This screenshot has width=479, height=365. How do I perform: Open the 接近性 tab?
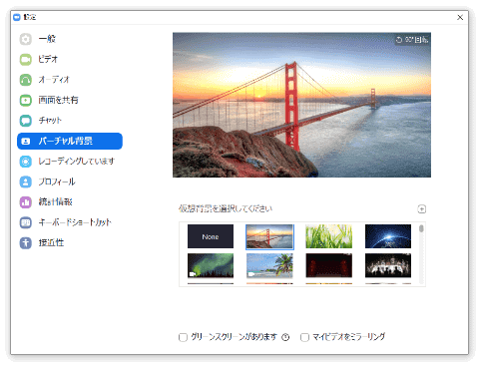tap(70, 242)
